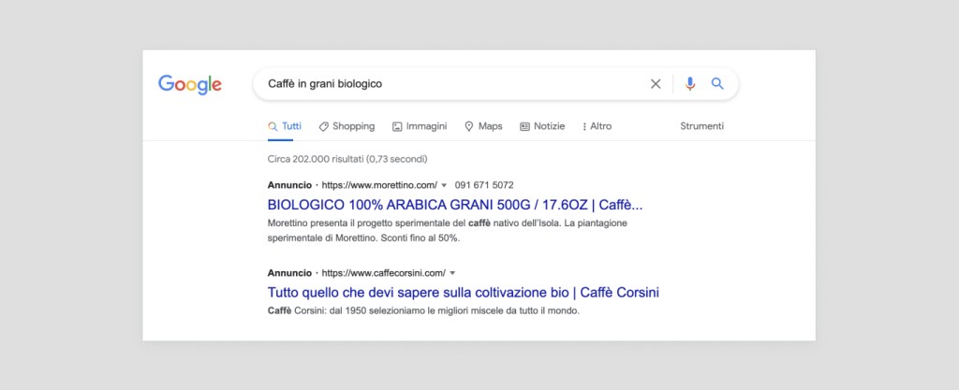Click the Maps pin icon

click(x=469, y=126)
